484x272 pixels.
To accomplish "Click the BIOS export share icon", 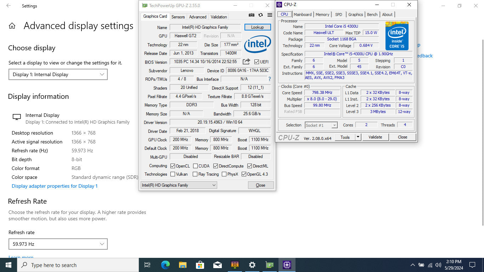I will point(246,62).
